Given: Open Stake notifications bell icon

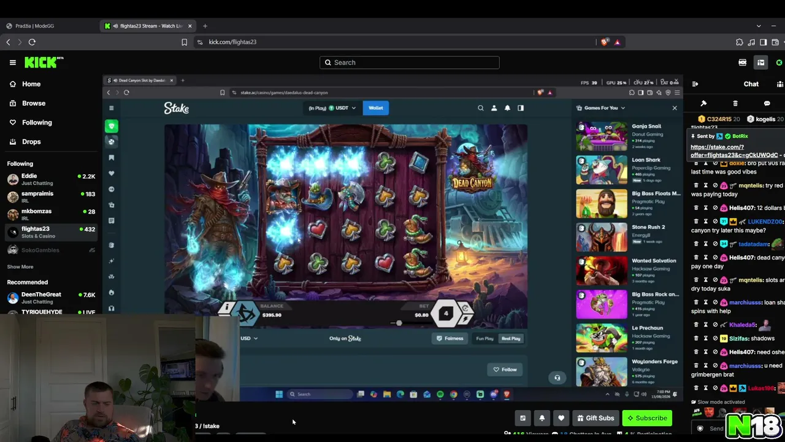Looking at the screenshot, I should (x=507, y=108).
